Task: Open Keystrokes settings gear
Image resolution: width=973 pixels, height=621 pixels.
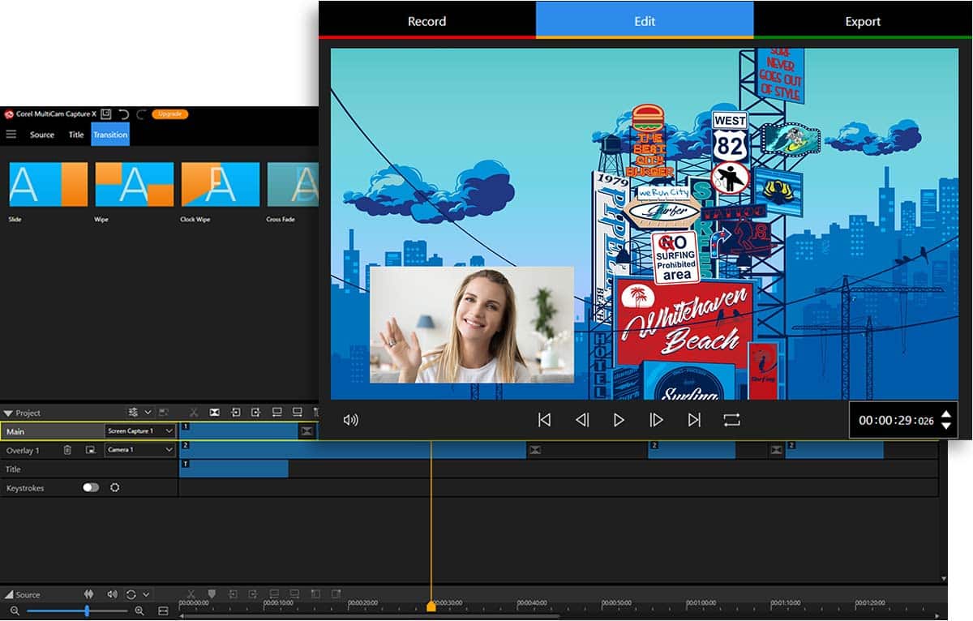Action: pos(115,488)
